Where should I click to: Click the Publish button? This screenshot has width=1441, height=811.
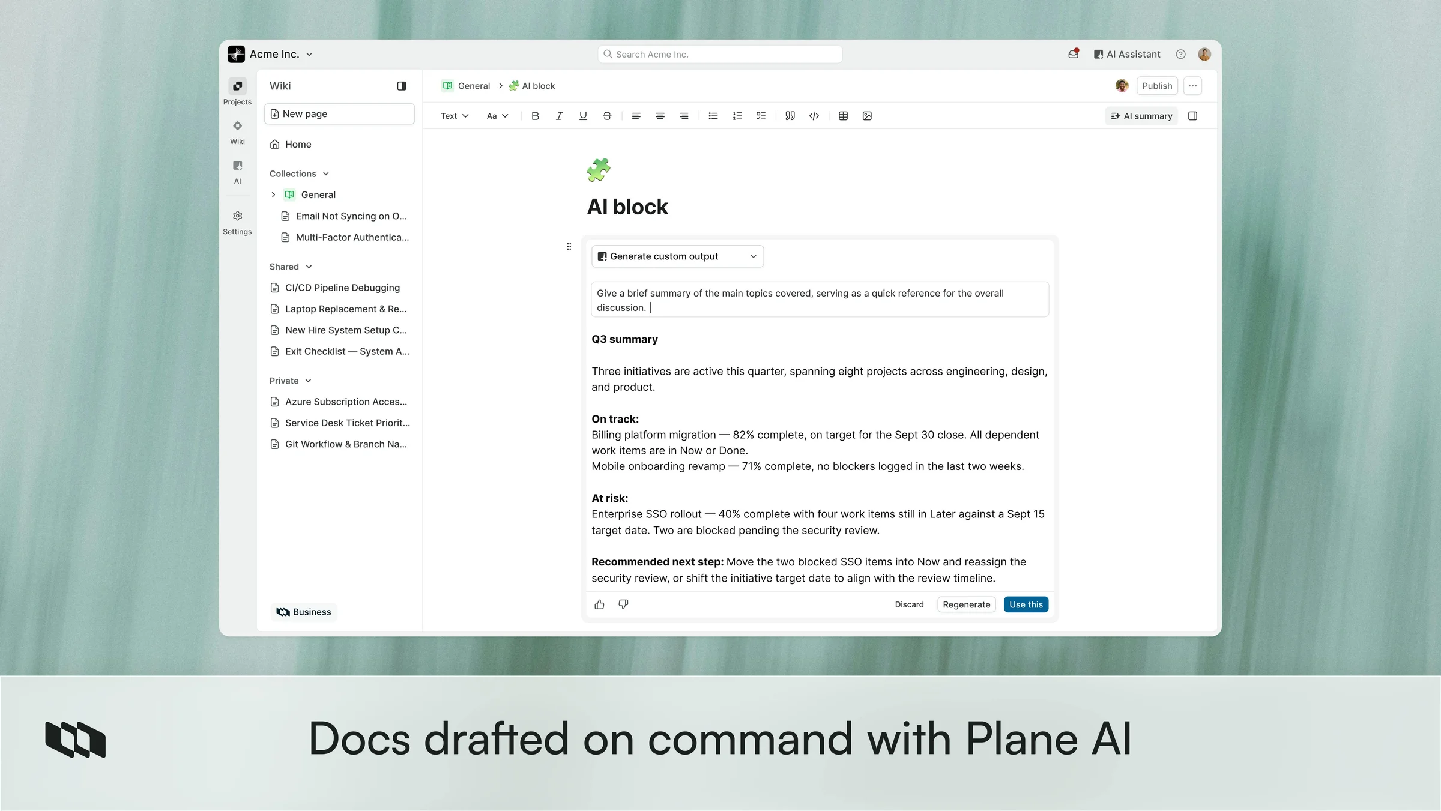(x=1157, y=86)
